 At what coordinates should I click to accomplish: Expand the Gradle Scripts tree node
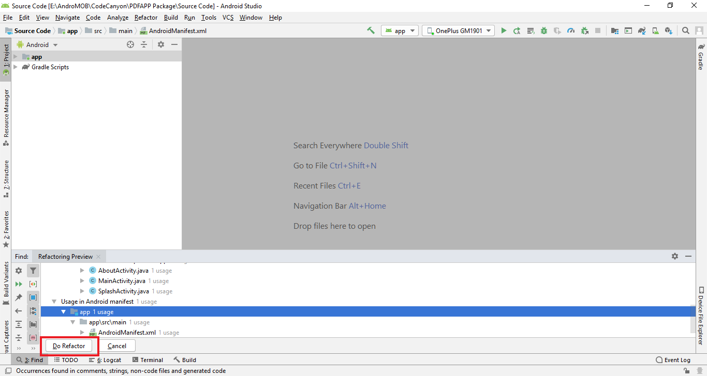point(16,67)
